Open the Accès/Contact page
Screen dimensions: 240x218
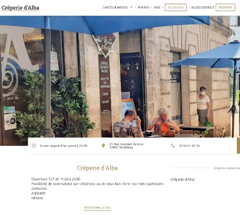tap(203, 7)
